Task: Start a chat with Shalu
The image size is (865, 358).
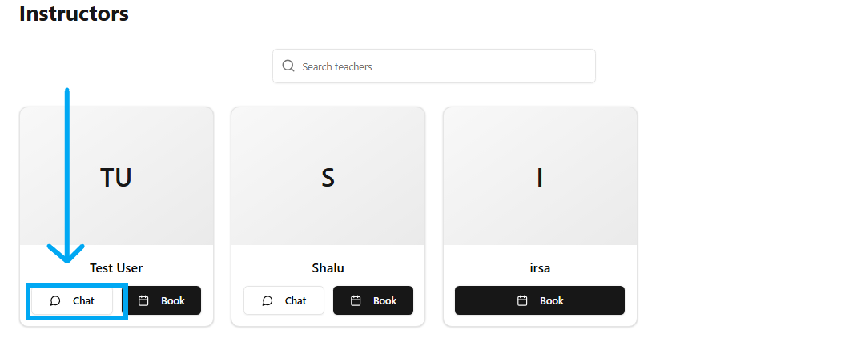Action: [x=284, y=301]
